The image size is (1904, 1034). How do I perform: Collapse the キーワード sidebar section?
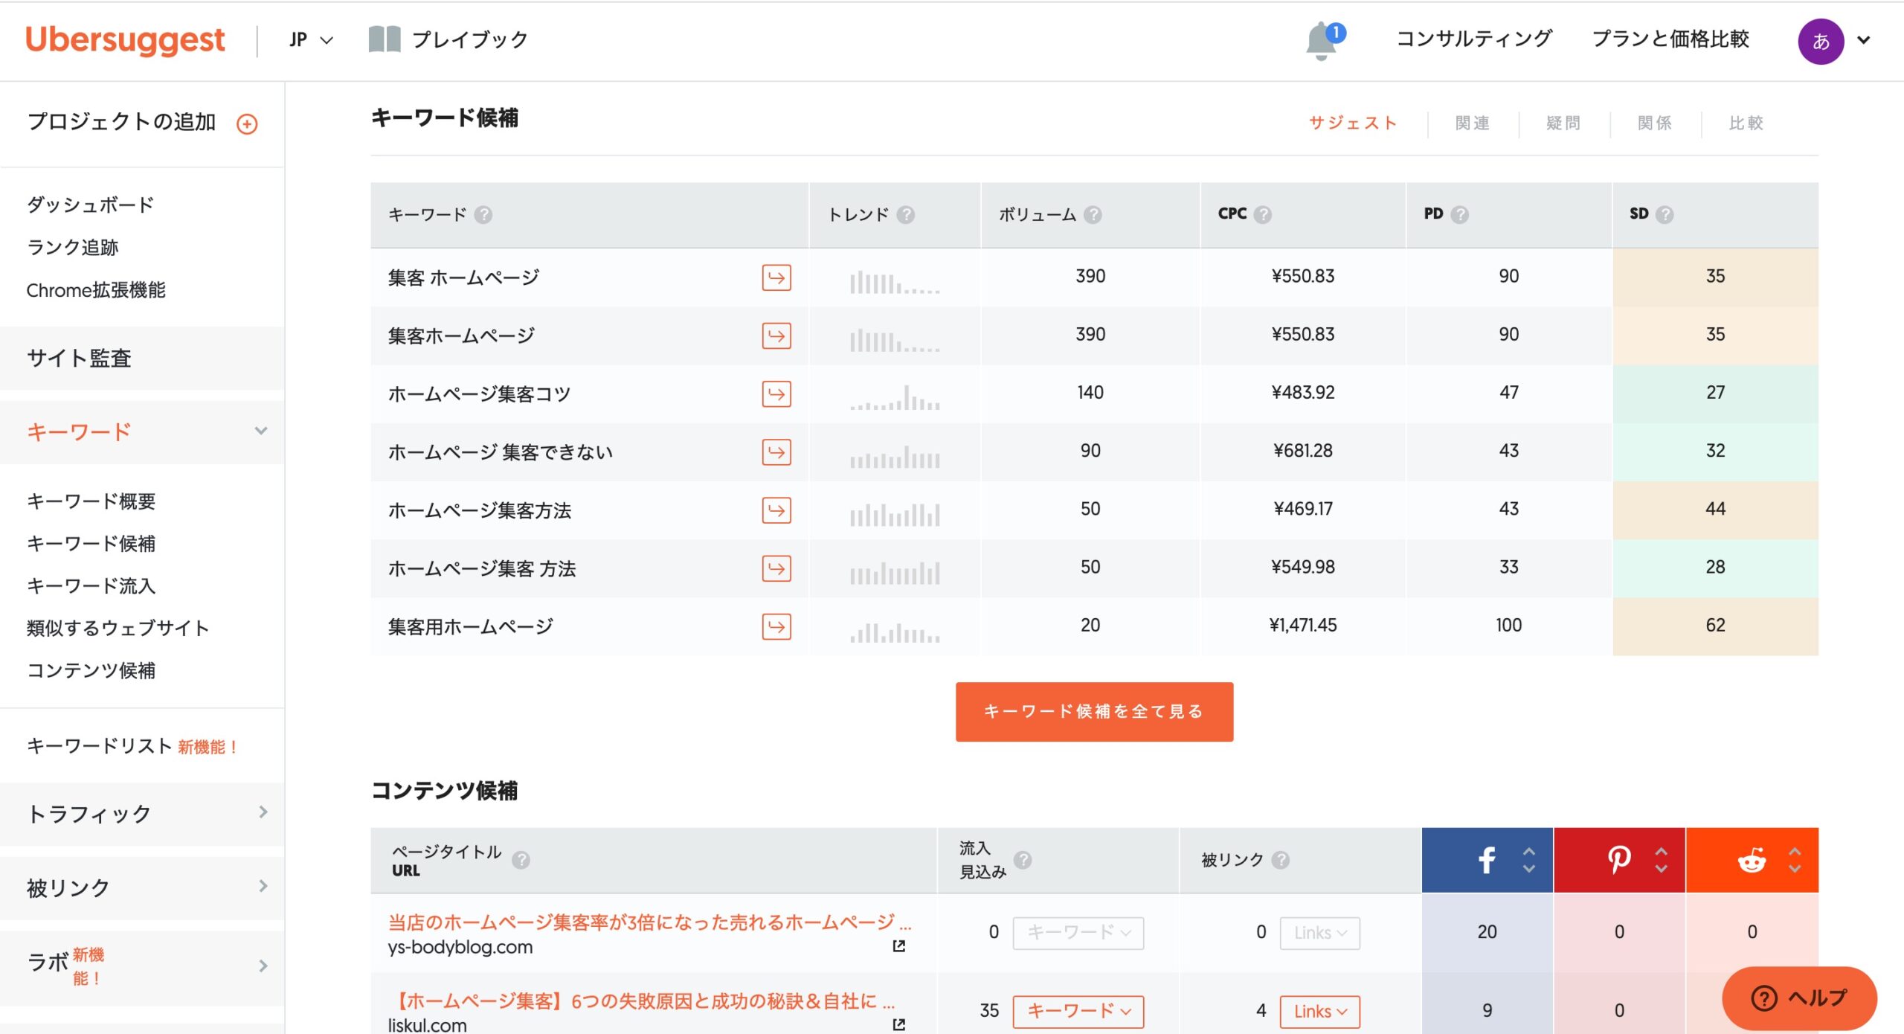click(261, 431)
